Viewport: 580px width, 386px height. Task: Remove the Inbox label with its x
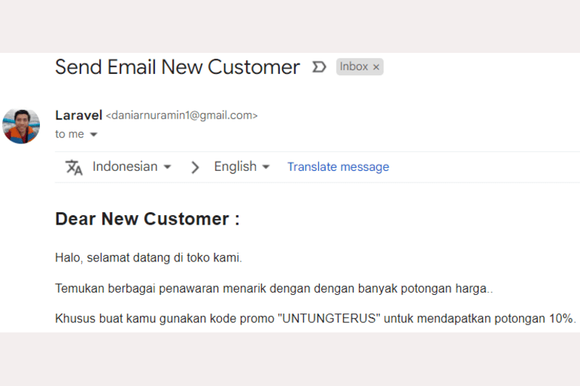[x=376, y=67]
